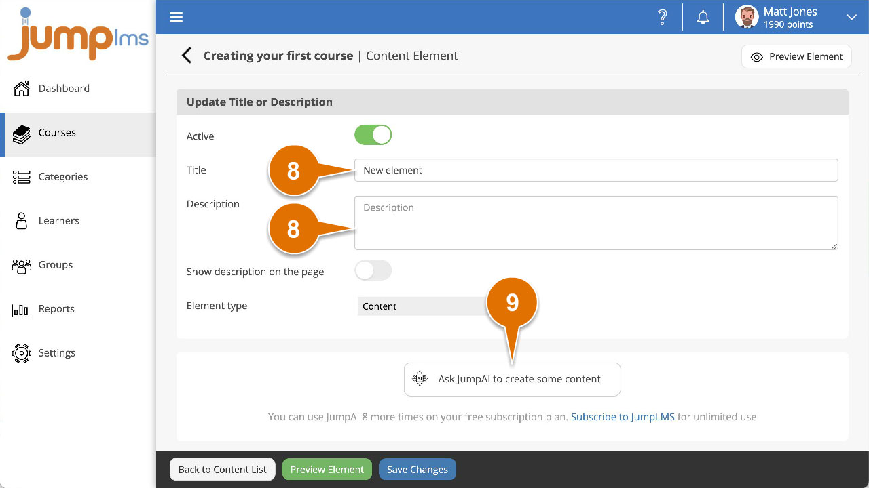Click the JumpLMS logo
869x488 pixels.
click(77, 34)
